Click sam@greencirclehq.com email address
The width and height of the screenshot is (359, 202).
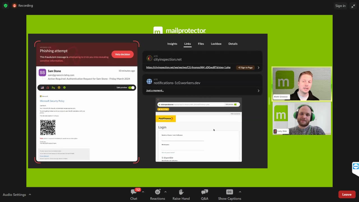(x=61, y=75)
